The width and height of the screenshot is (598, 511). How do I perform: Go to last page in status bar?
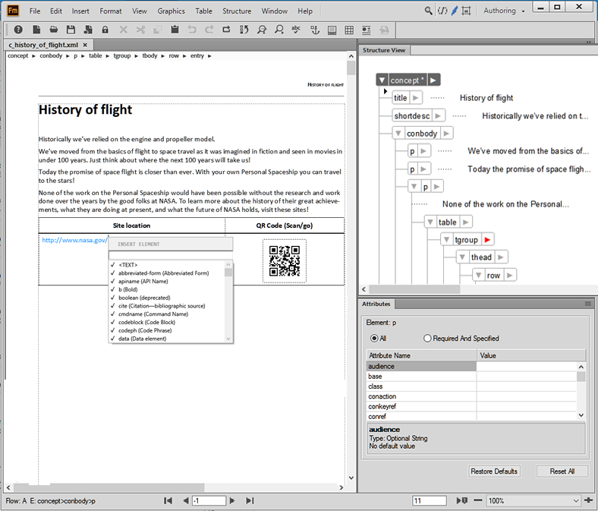click(x=250, y=500)
